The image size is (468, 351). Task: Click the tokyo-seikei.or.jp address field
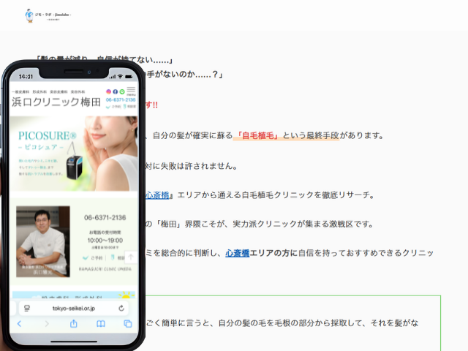coord(73,308)
